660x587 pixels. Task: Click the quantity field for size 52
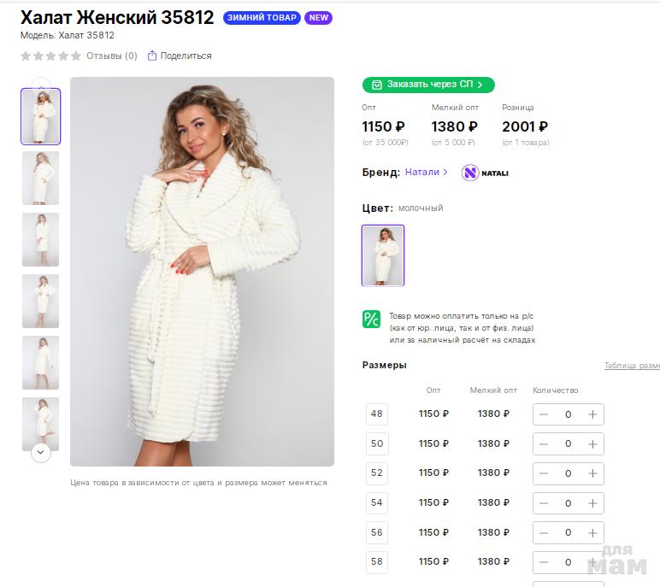(568, 474)
